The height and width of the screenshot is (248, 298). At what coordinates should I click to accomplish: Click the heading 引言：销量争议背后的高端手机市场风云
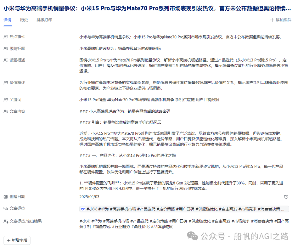click(121, 122)
